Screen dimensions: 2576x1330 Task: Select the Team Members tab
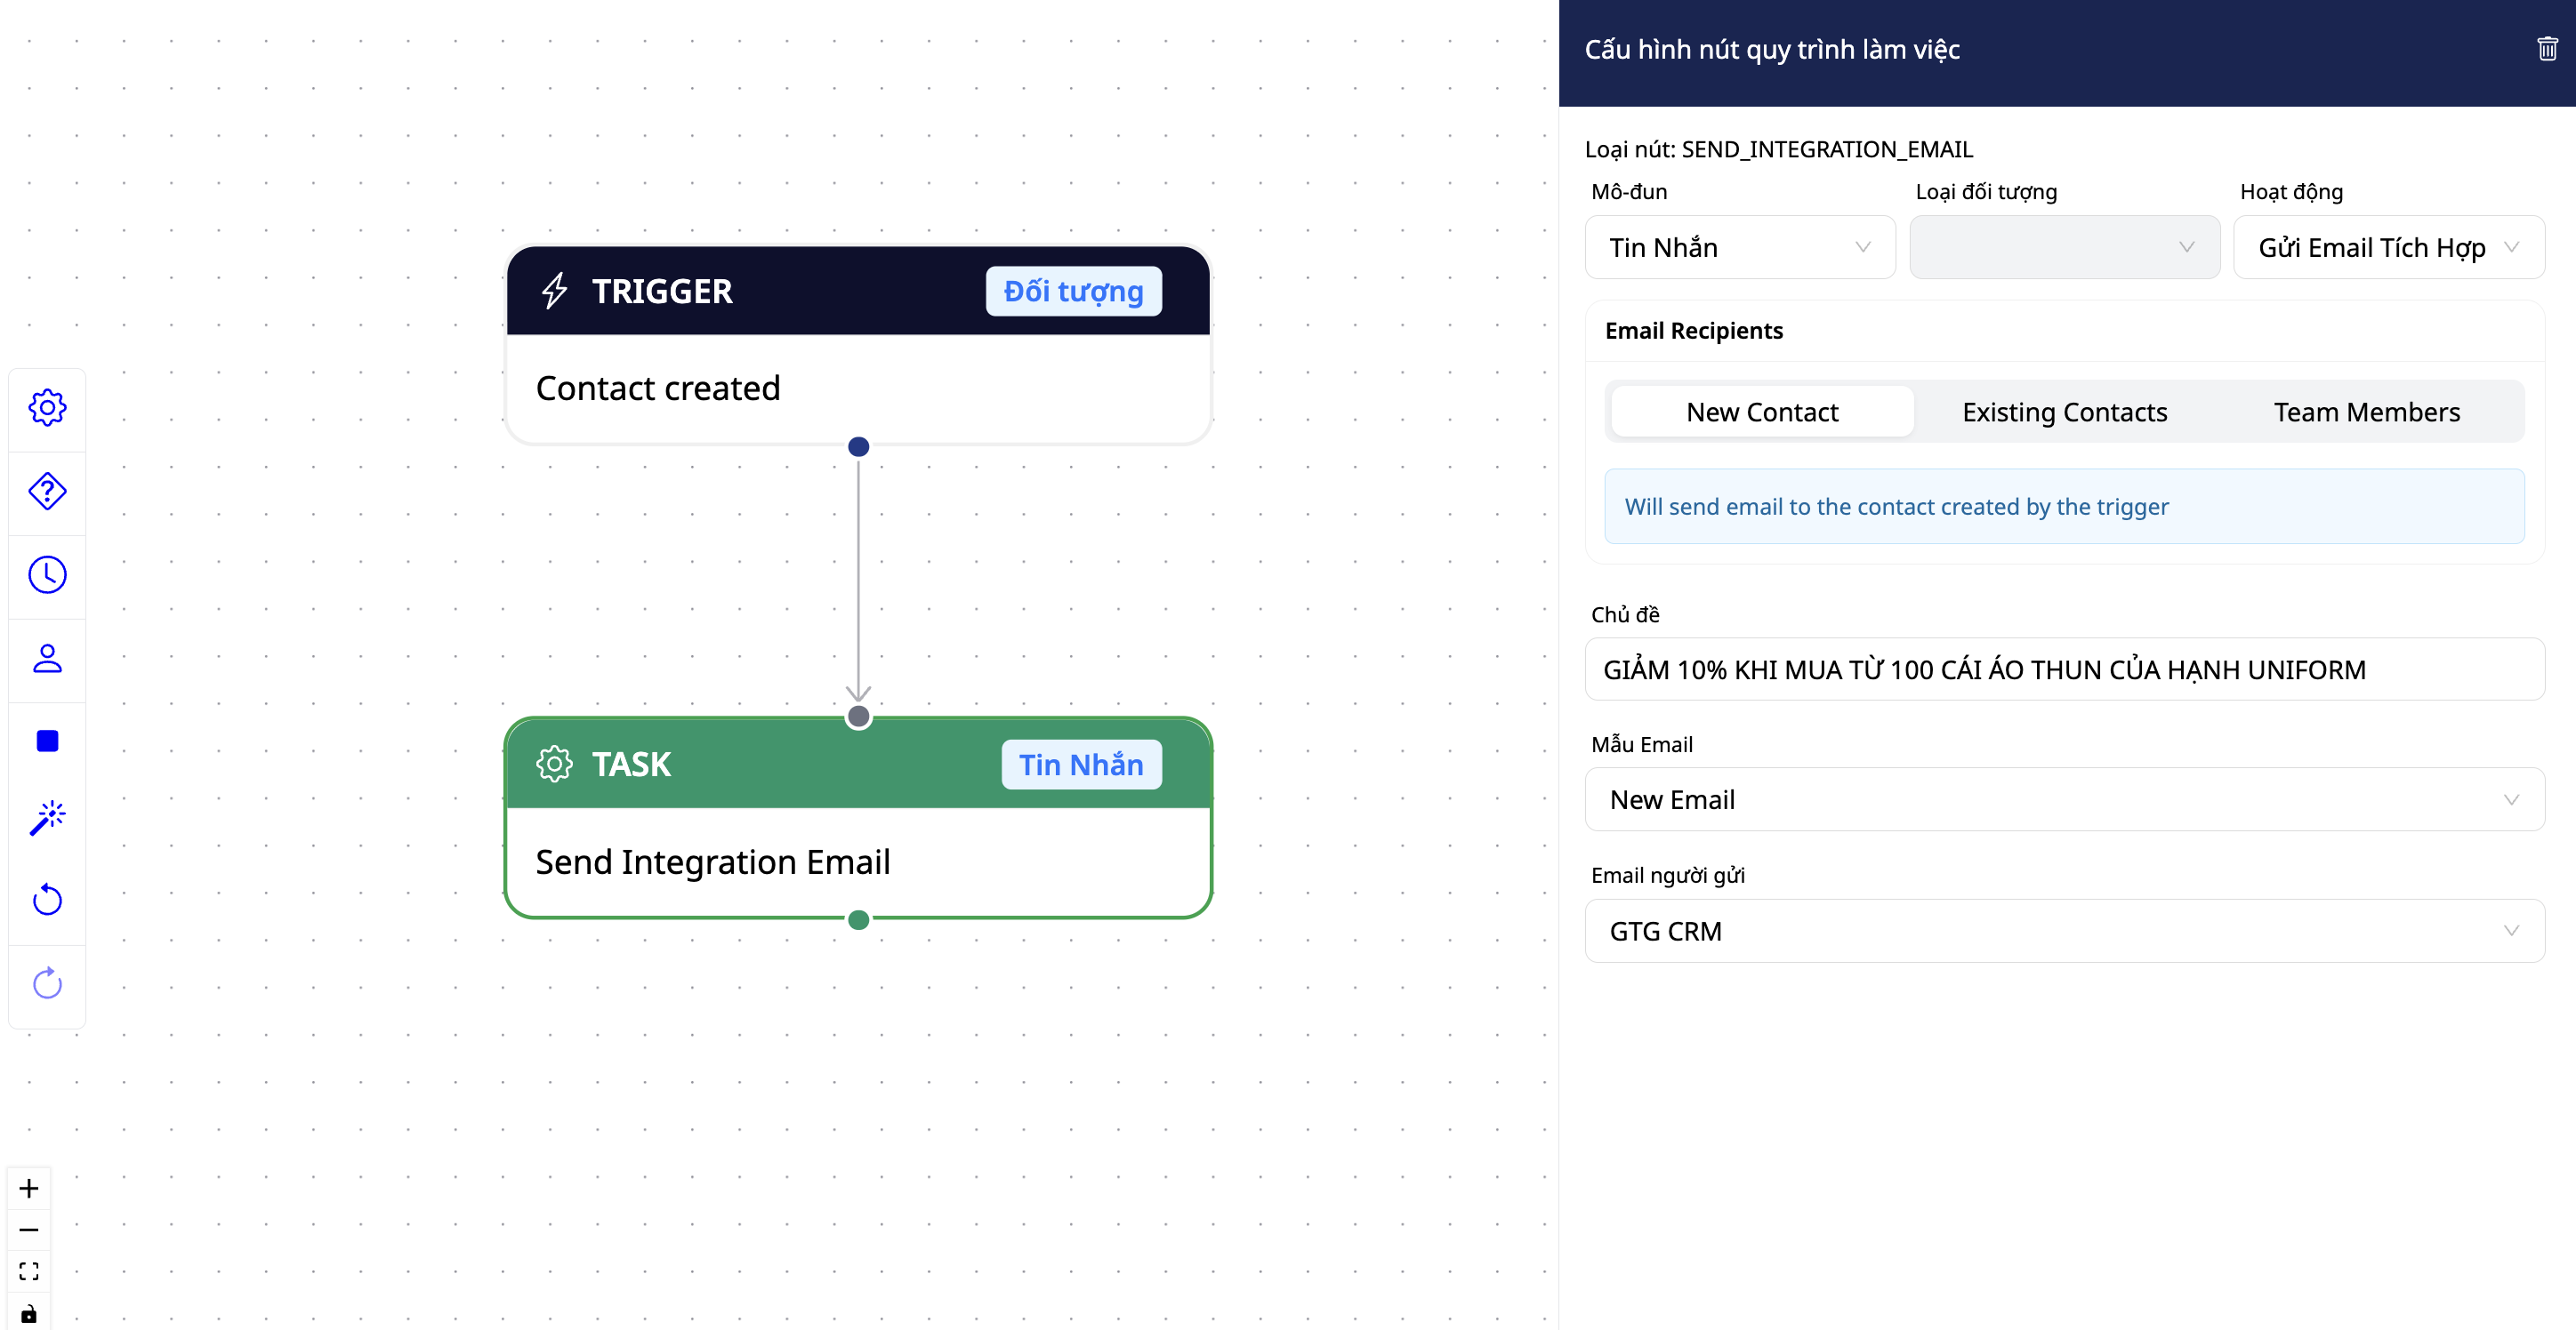(x=2366, y=412)
